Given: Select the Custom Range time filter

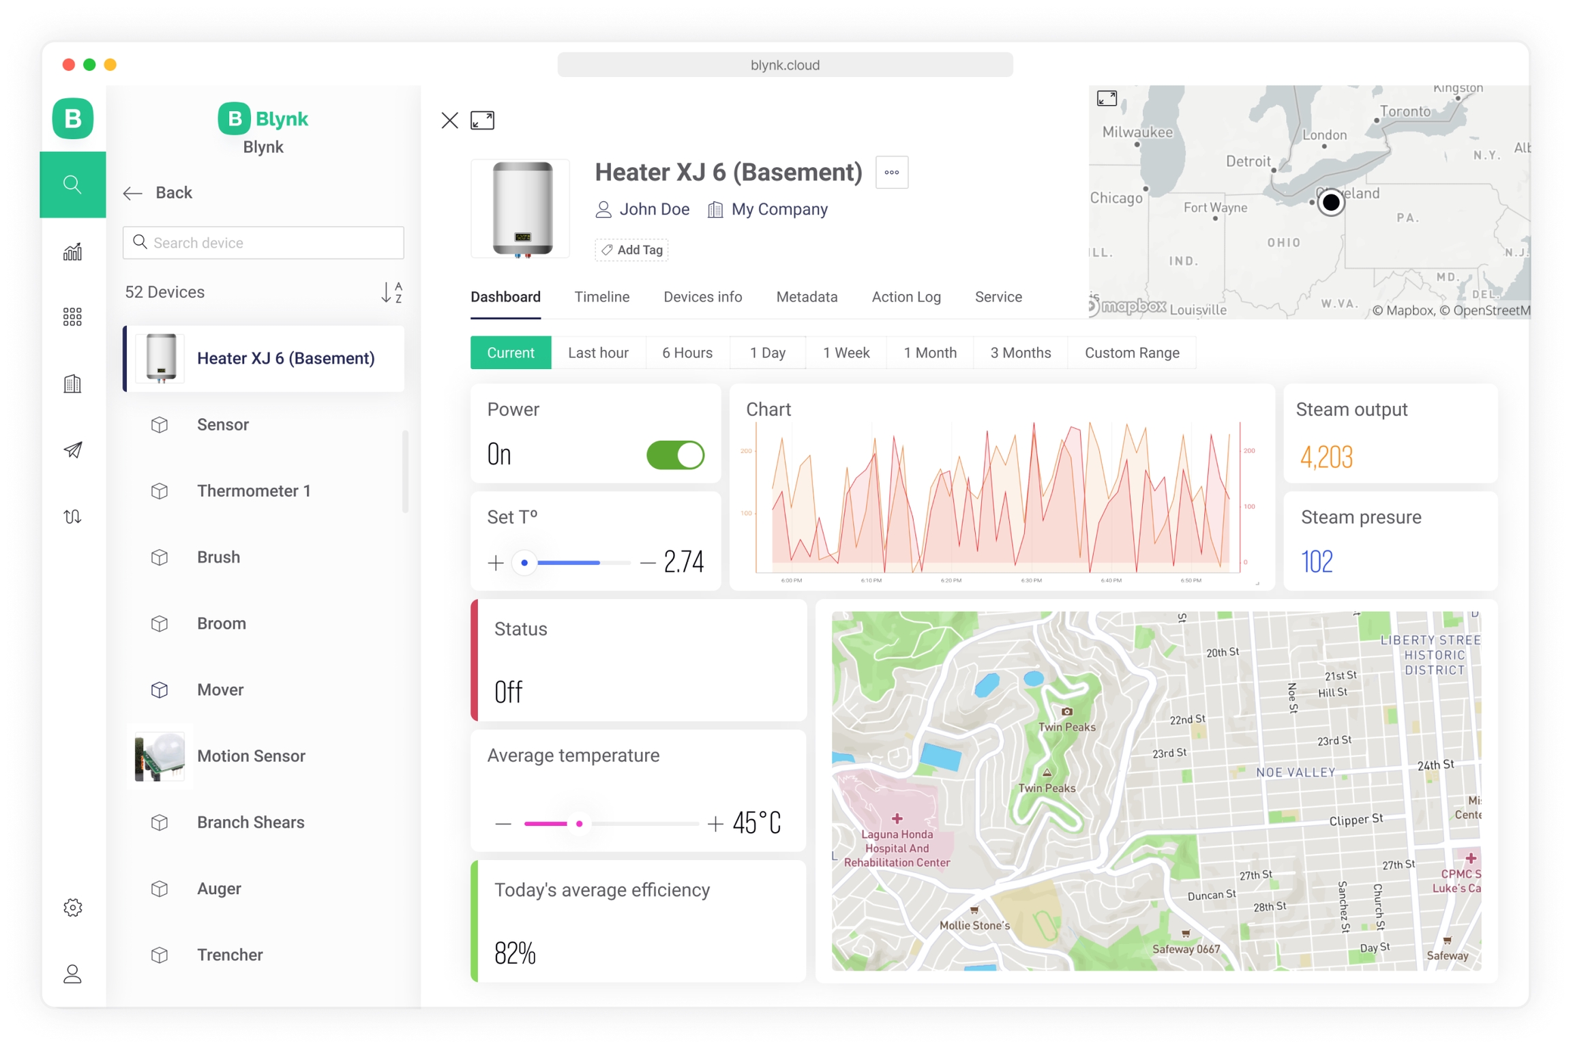Looking at the screenshot, I should (x=1131, y=353).
